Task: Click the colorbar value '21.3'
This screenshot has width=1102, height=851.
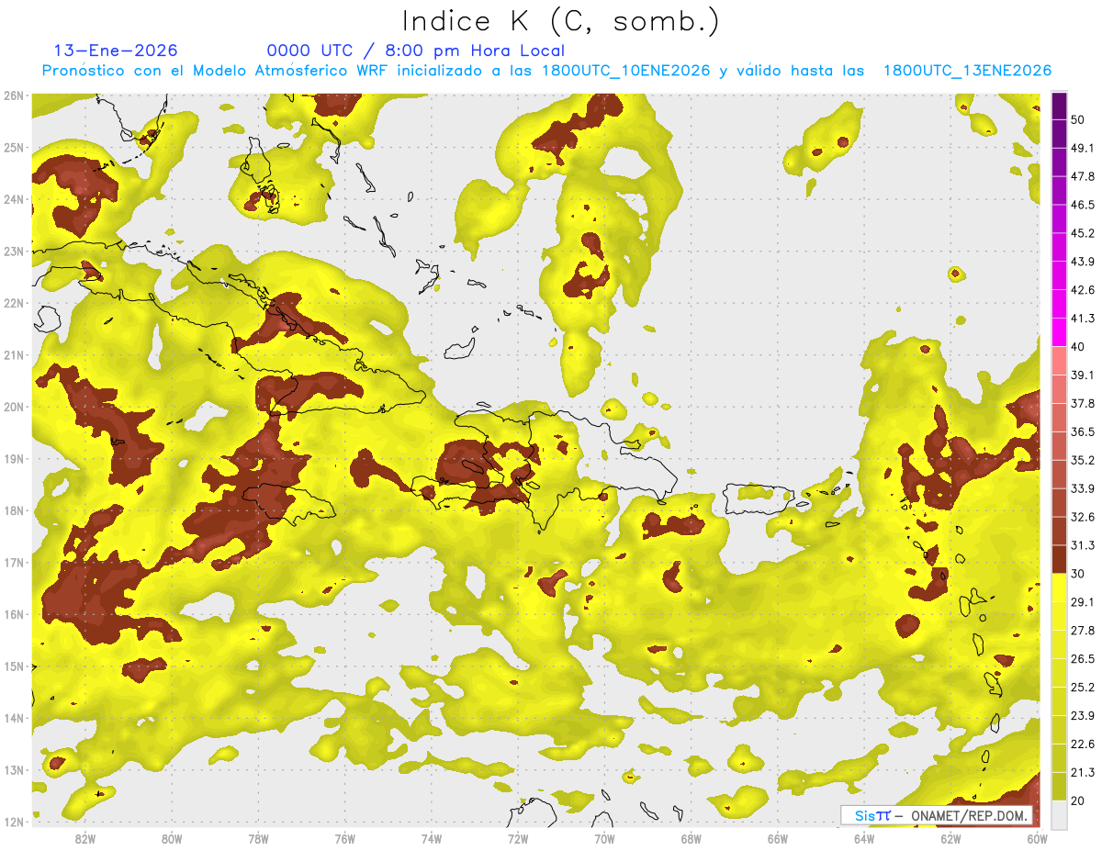Action: [x=1082, y=772]
